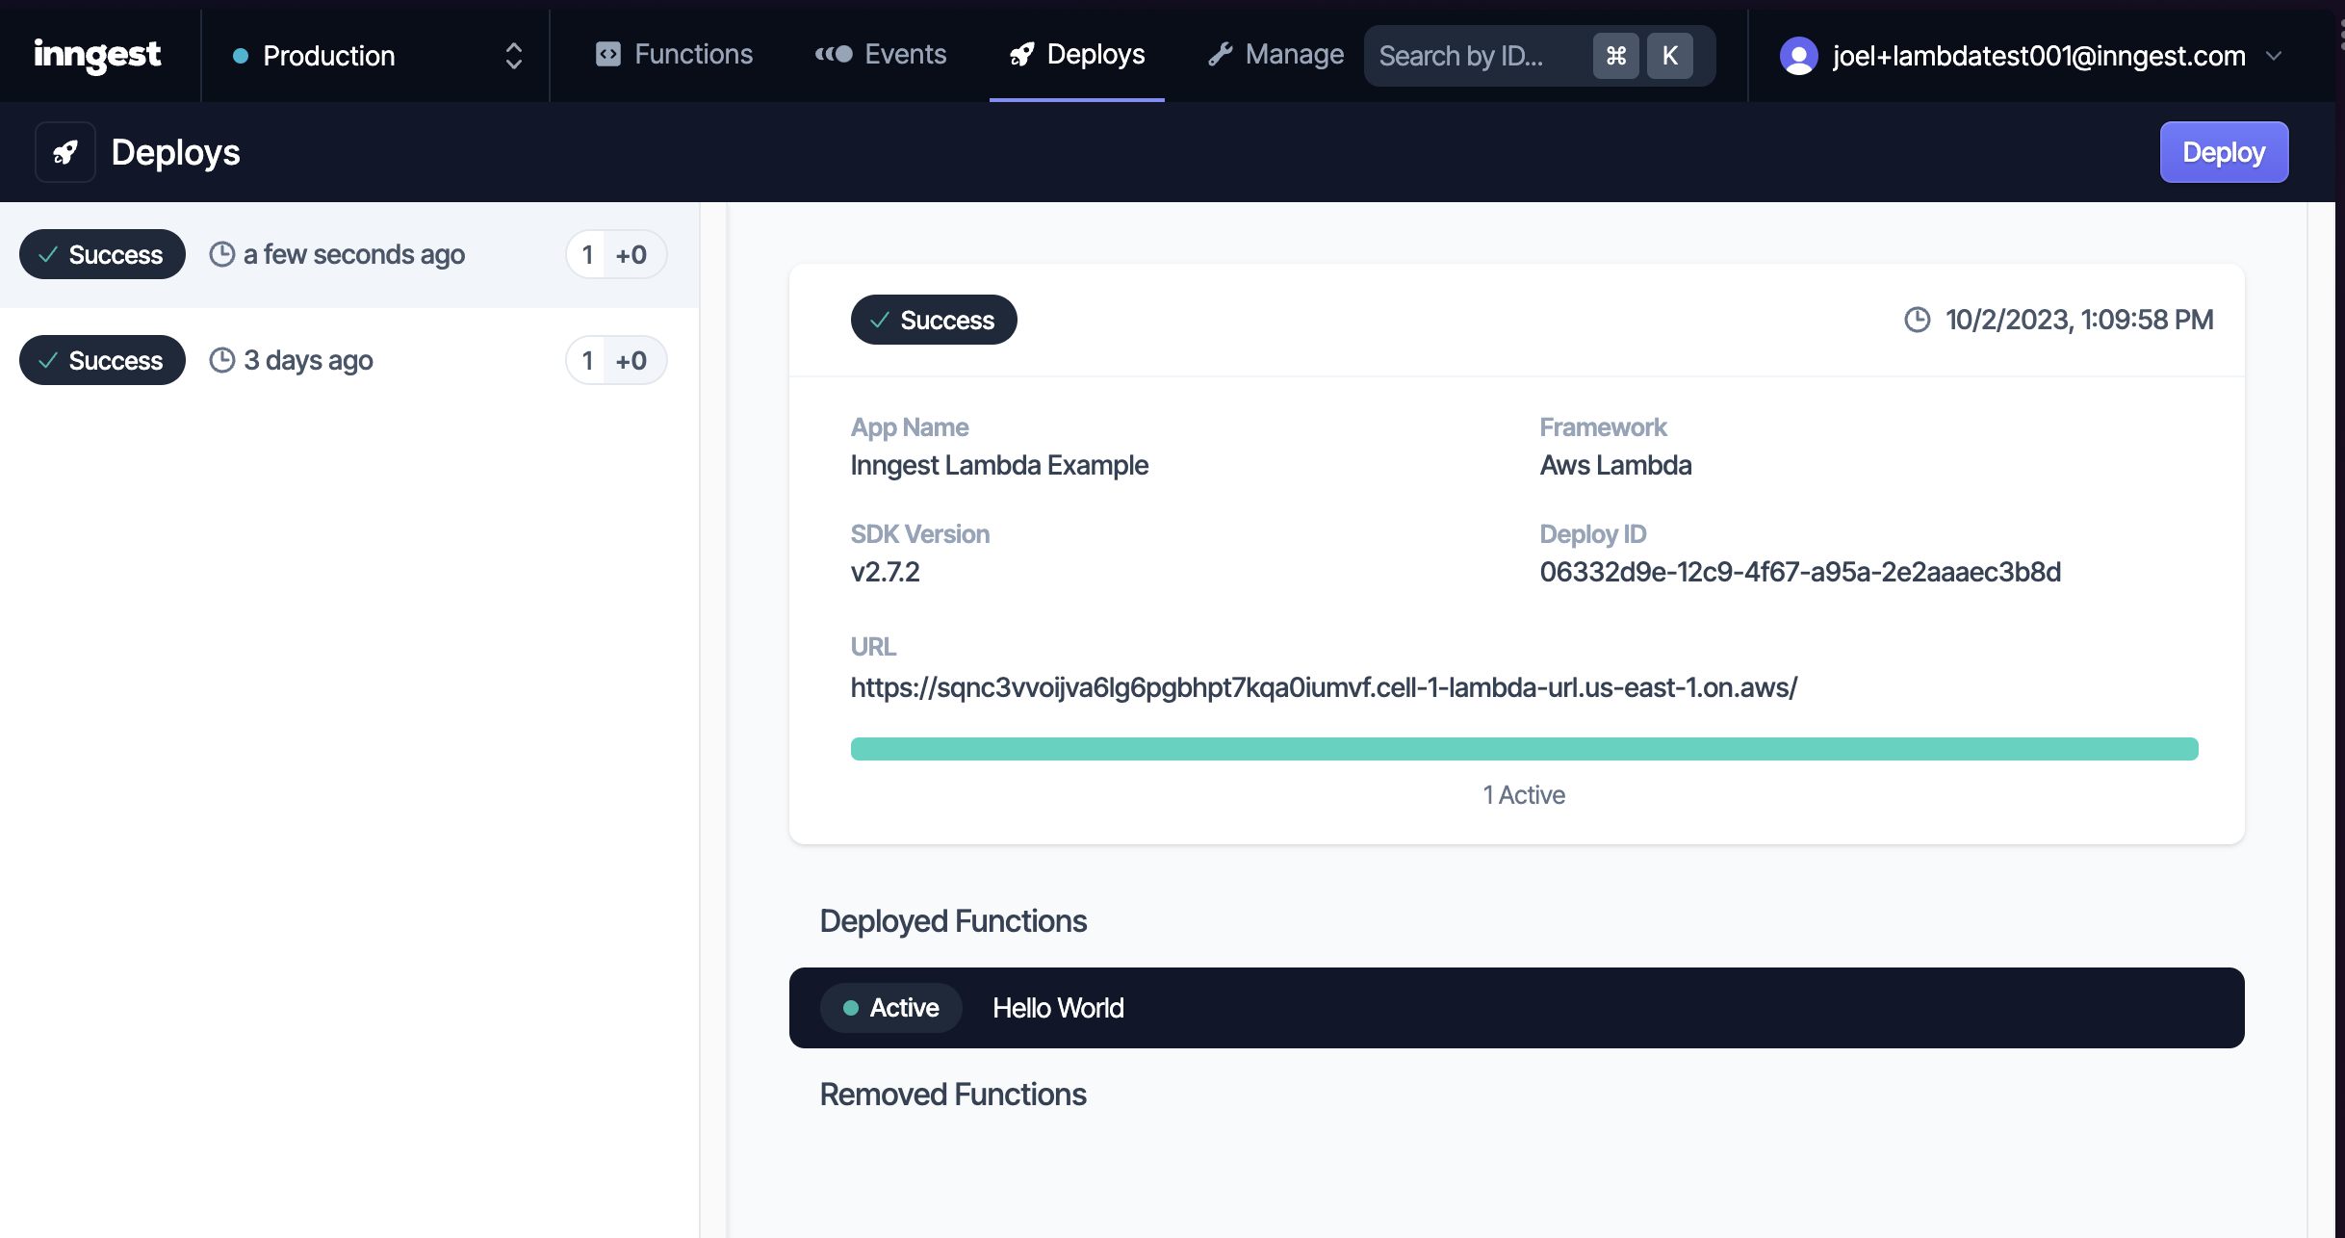
Task: Expand the account menu chevron
Action: (2274, 56)
